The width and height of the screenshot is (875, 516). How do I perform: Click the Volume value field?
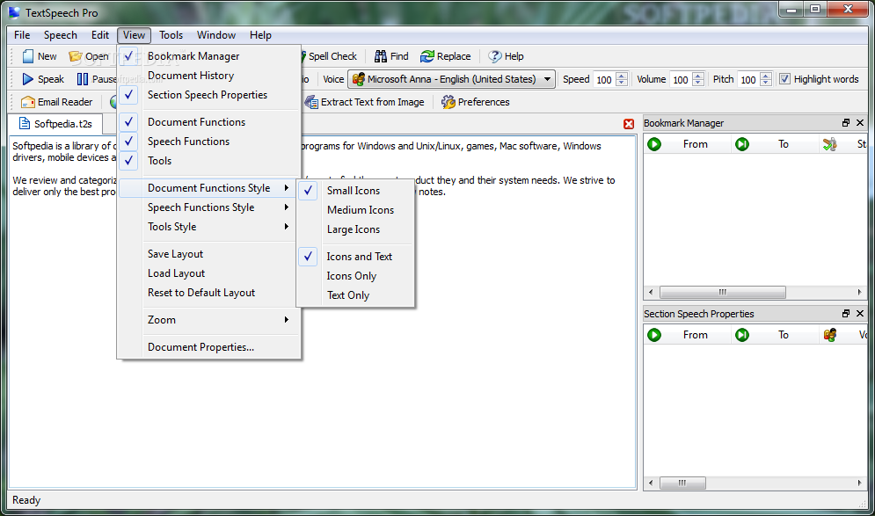pyautogui.click(x=681, y=79)
